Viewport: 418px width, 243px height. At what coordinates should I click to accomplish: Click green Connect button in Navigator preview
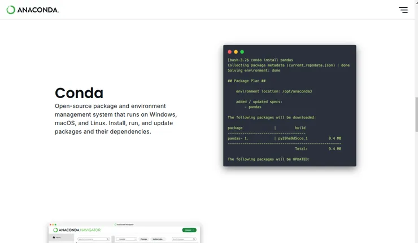click(x=189, y=230)
